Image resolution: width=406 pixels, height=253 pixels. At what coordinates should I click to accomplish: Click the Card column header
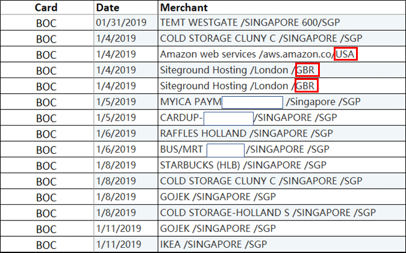pos(46,8)
